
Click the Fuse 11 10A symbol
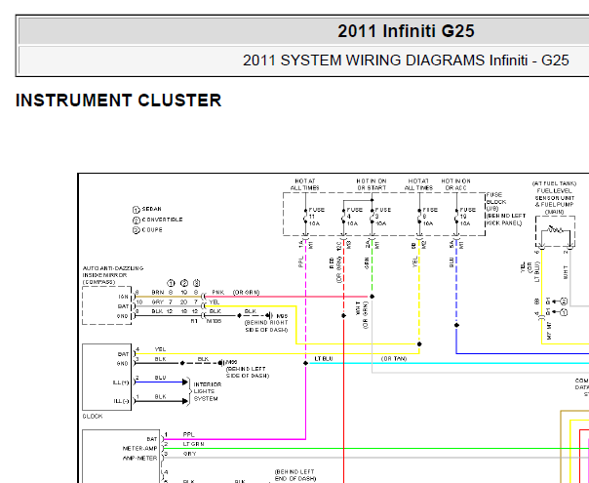click(x=306, y=217)
